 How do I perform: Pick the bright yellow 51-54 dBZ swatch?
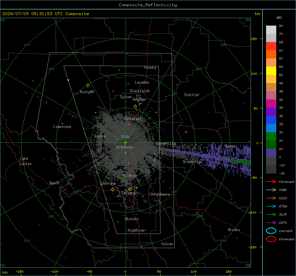tap(271, 71)
